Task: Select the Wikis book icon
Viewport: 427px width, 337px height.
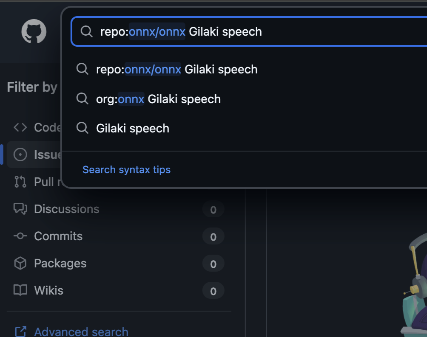Action: tap(20, 291)
